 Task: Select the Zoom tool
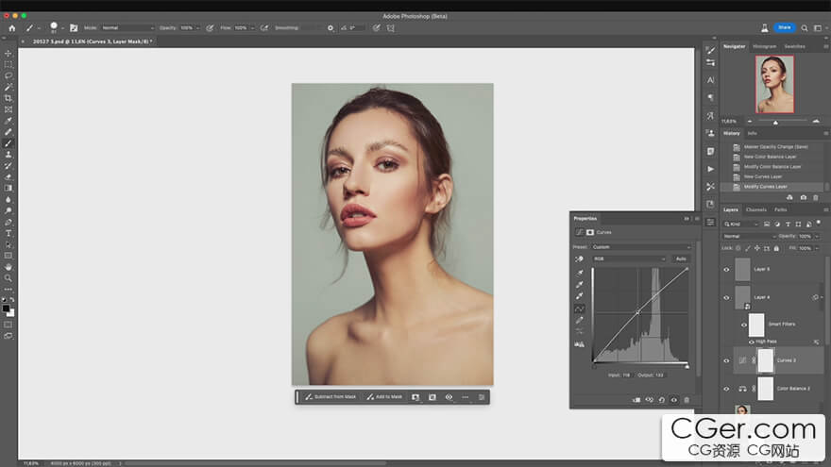(x=8, y=278)
